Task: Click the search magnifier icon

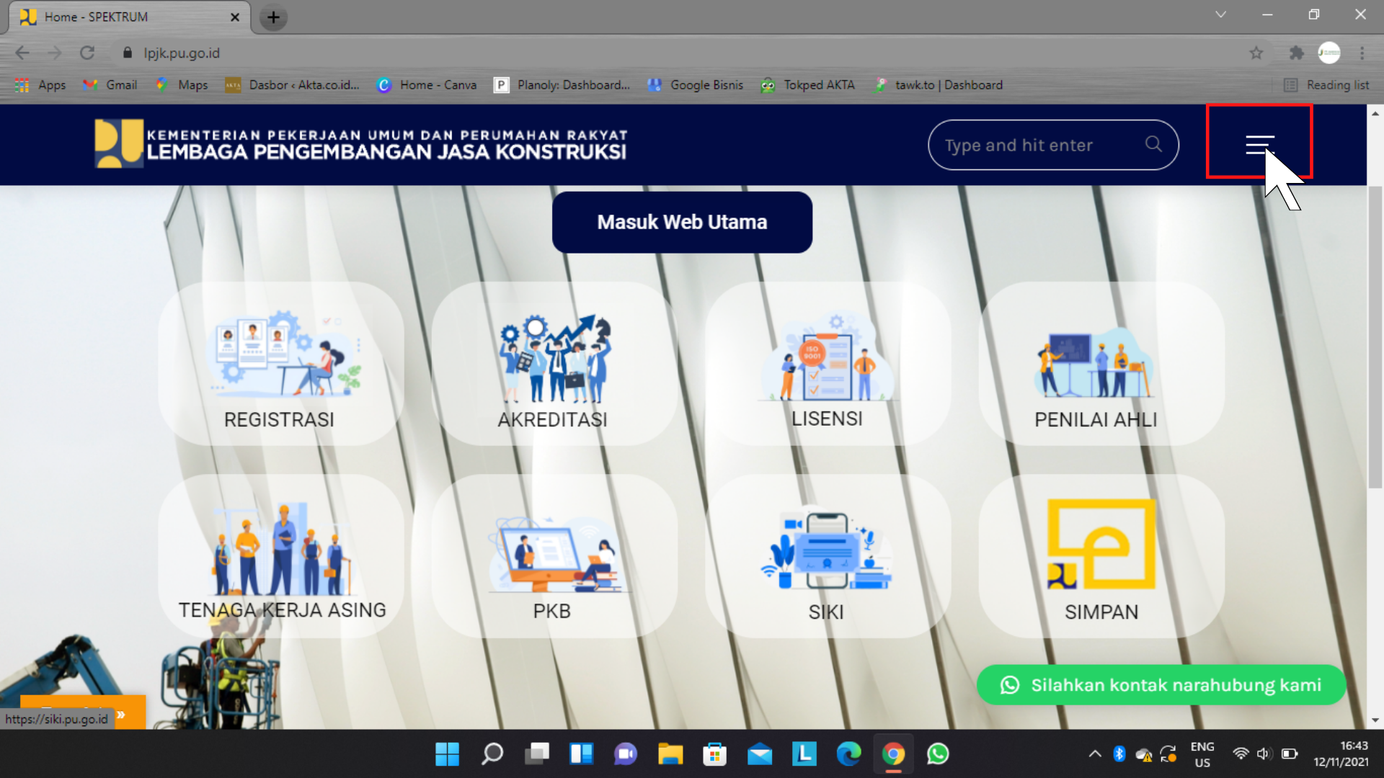Action: pos(1153,144)
